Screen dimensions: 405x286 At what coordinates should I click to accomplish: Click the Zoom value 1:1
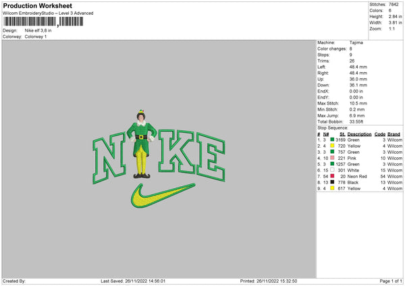[x=391, y=28]
